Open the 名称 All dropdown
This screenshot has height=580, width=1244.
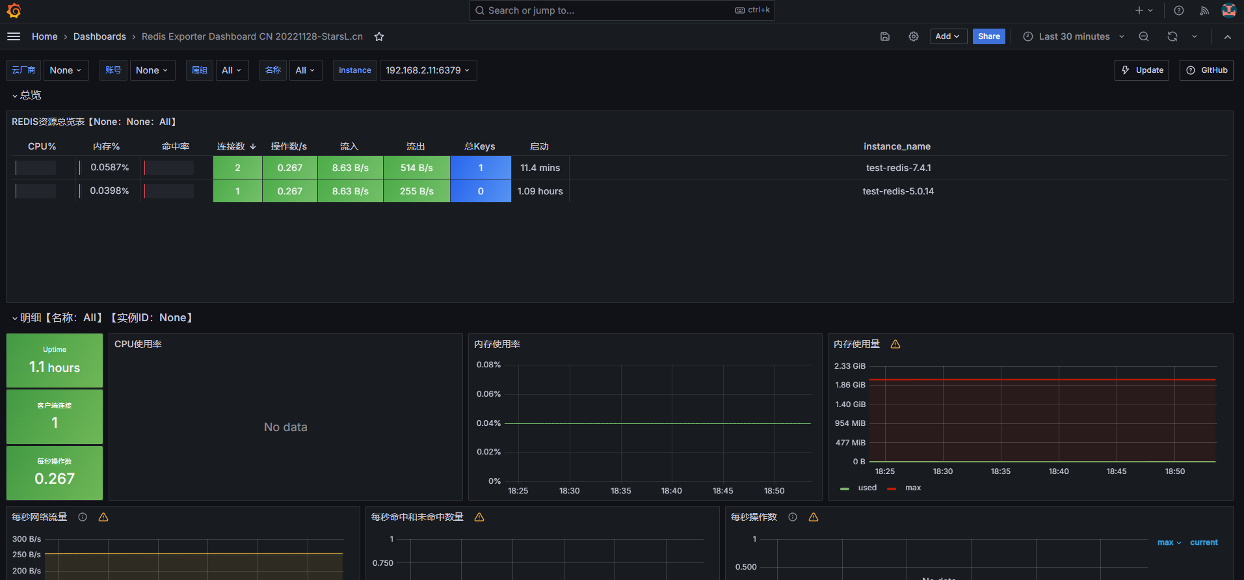[x=306, y=70]
